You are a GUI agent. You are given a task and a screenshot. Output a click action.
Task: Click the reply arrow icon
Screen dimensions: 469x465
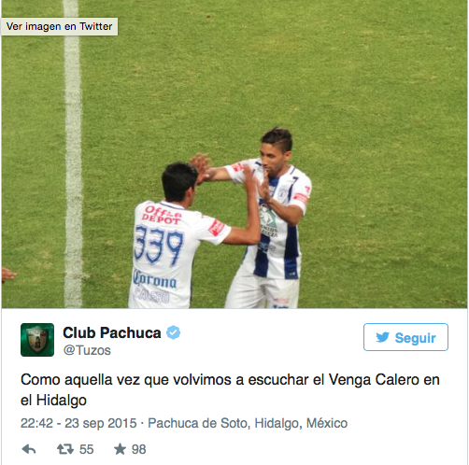[29, 449]
